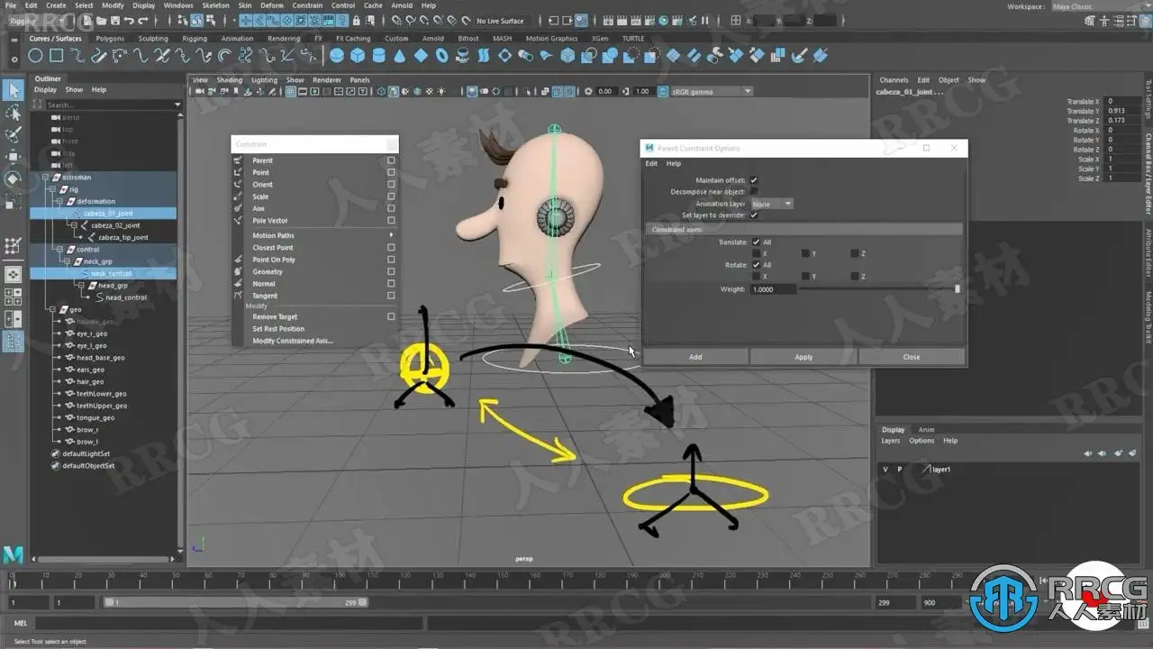The image size is (1153, 649).
Task: Choose the pencil curve tool shelf icon
Action: (98, 56)
